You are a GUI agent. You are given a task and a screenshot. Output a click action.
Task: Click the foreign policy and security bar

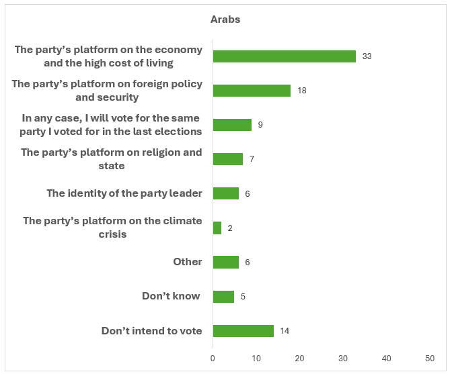(252, 91)
